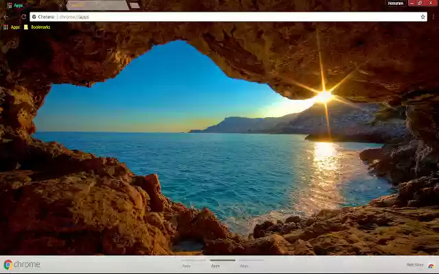Select the Apps browser tab
Screen dimensions: 439x274
34,5
